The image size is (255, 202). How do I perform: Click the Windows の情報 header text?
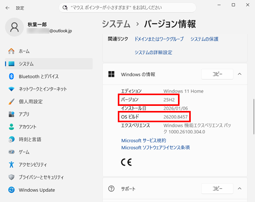tap(138, 74)
